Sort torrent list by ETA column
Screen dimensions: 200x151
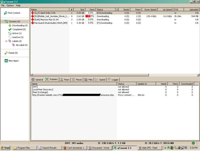click(x=178, y=10)
